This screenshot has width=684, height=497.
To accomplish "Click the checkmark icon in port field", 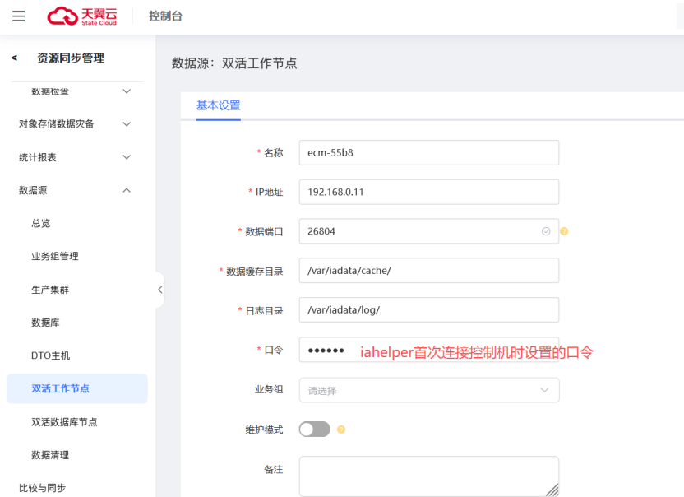I will coord(546,231).
